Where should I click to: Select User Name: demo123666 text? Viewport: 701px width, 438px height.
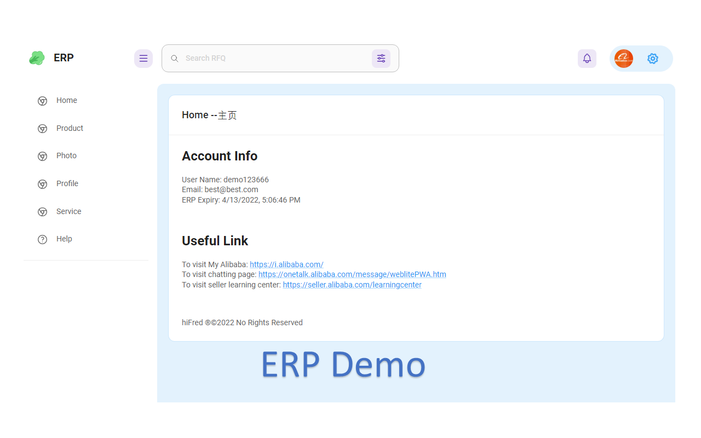(x=225, y=180)
